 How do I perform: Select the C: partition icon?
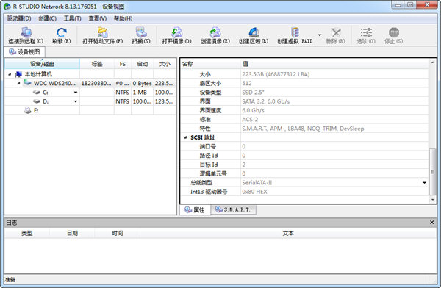pyautogui.click(x=37, y=93)
